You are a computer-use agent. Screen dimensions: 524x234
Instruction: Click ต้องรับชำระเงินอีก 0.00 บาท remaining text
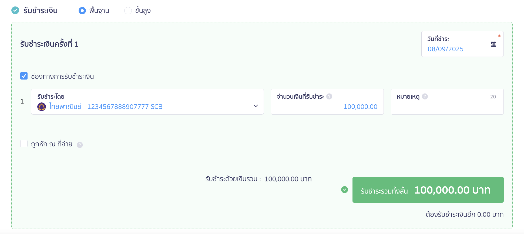(x=464, y=215)
